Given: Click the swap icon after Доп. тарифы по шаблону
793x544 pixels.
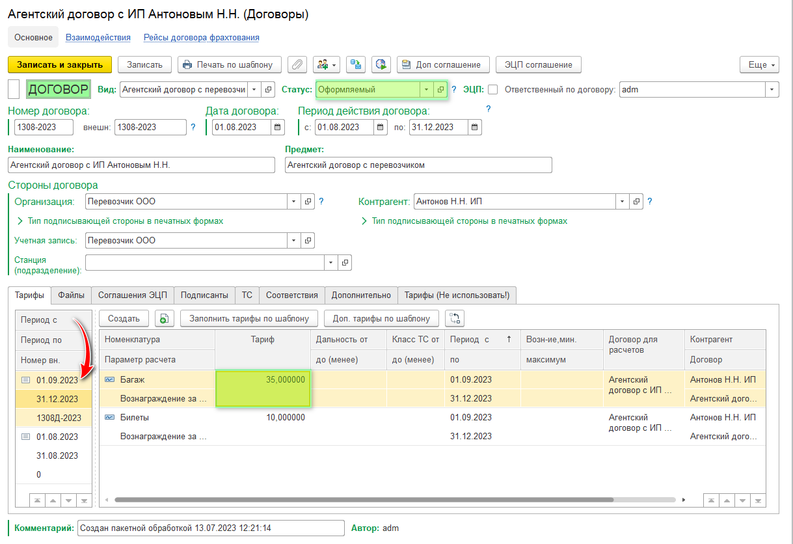Looking at the screenshot, I should click(455, 318).
